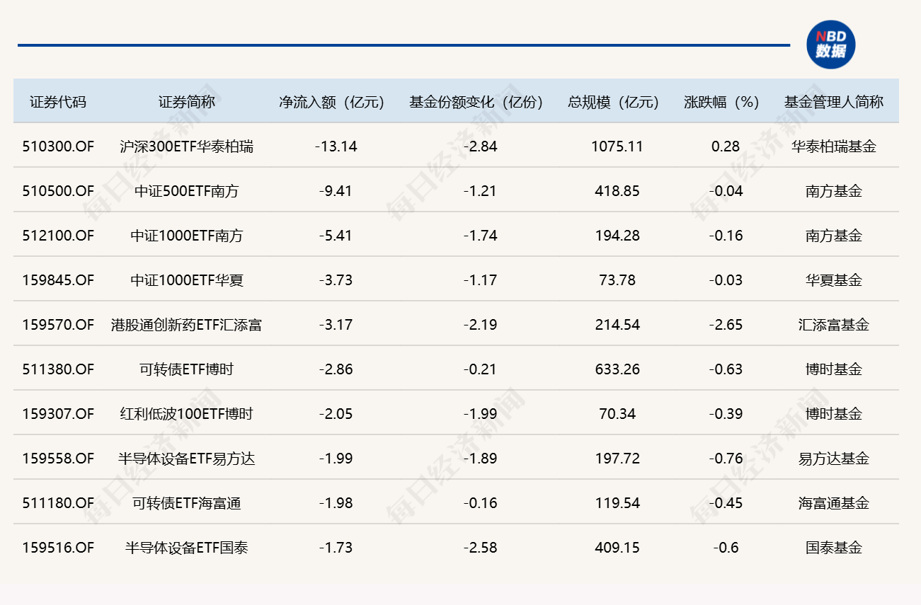Click total size value 409.15
The height and width of the screenshot is (605, 921).
tap(618, 548)
